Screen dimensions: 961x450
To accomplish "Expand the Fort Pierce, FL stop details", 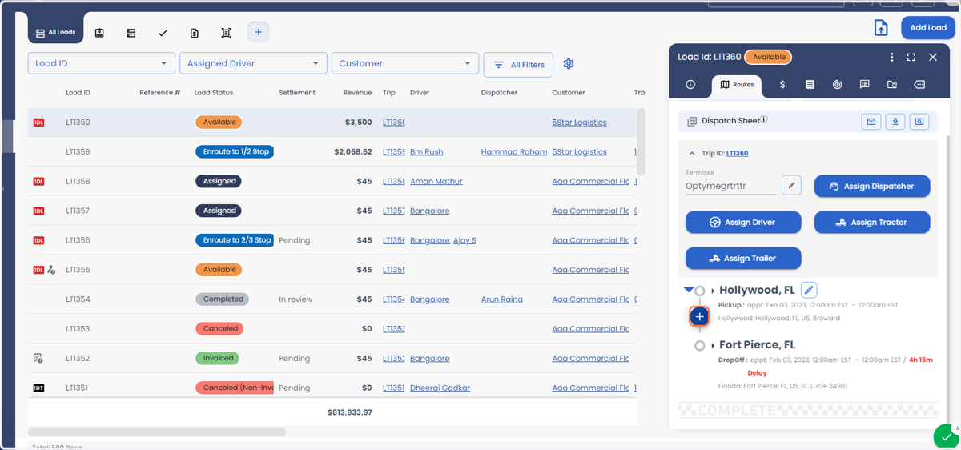I will [x=713, y=345].
